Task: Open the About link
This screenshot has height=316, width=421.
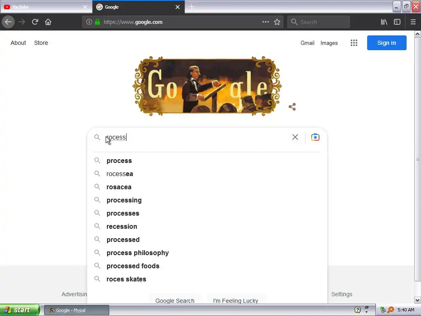Action: coord(18,43)
